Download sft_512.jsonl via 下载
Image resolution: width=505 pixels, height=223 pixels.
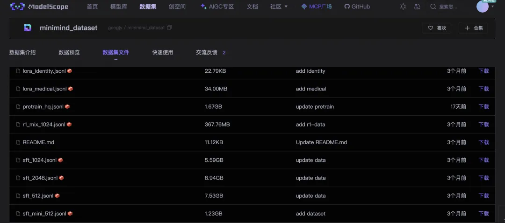click(x=483, y=195)
